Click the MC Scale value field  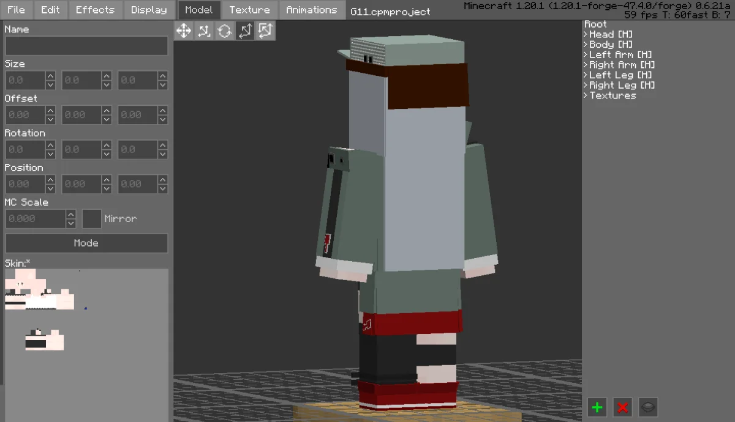point(36,219)
